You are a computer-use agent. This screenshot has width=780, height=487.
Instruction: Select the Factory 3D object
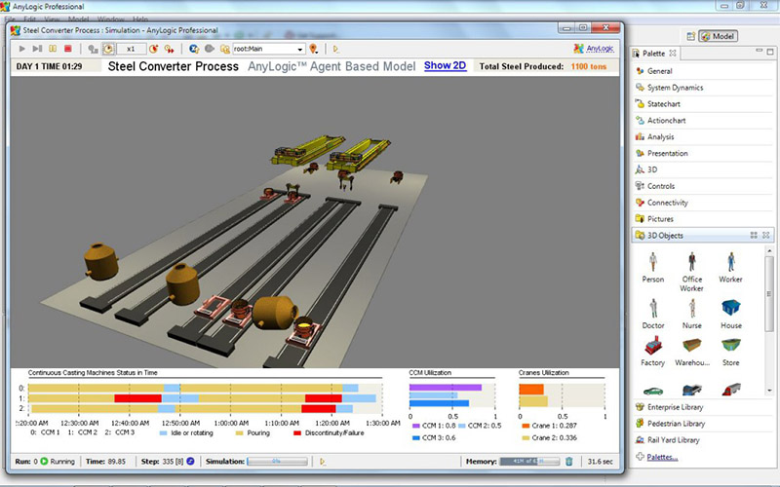[652, 352]
